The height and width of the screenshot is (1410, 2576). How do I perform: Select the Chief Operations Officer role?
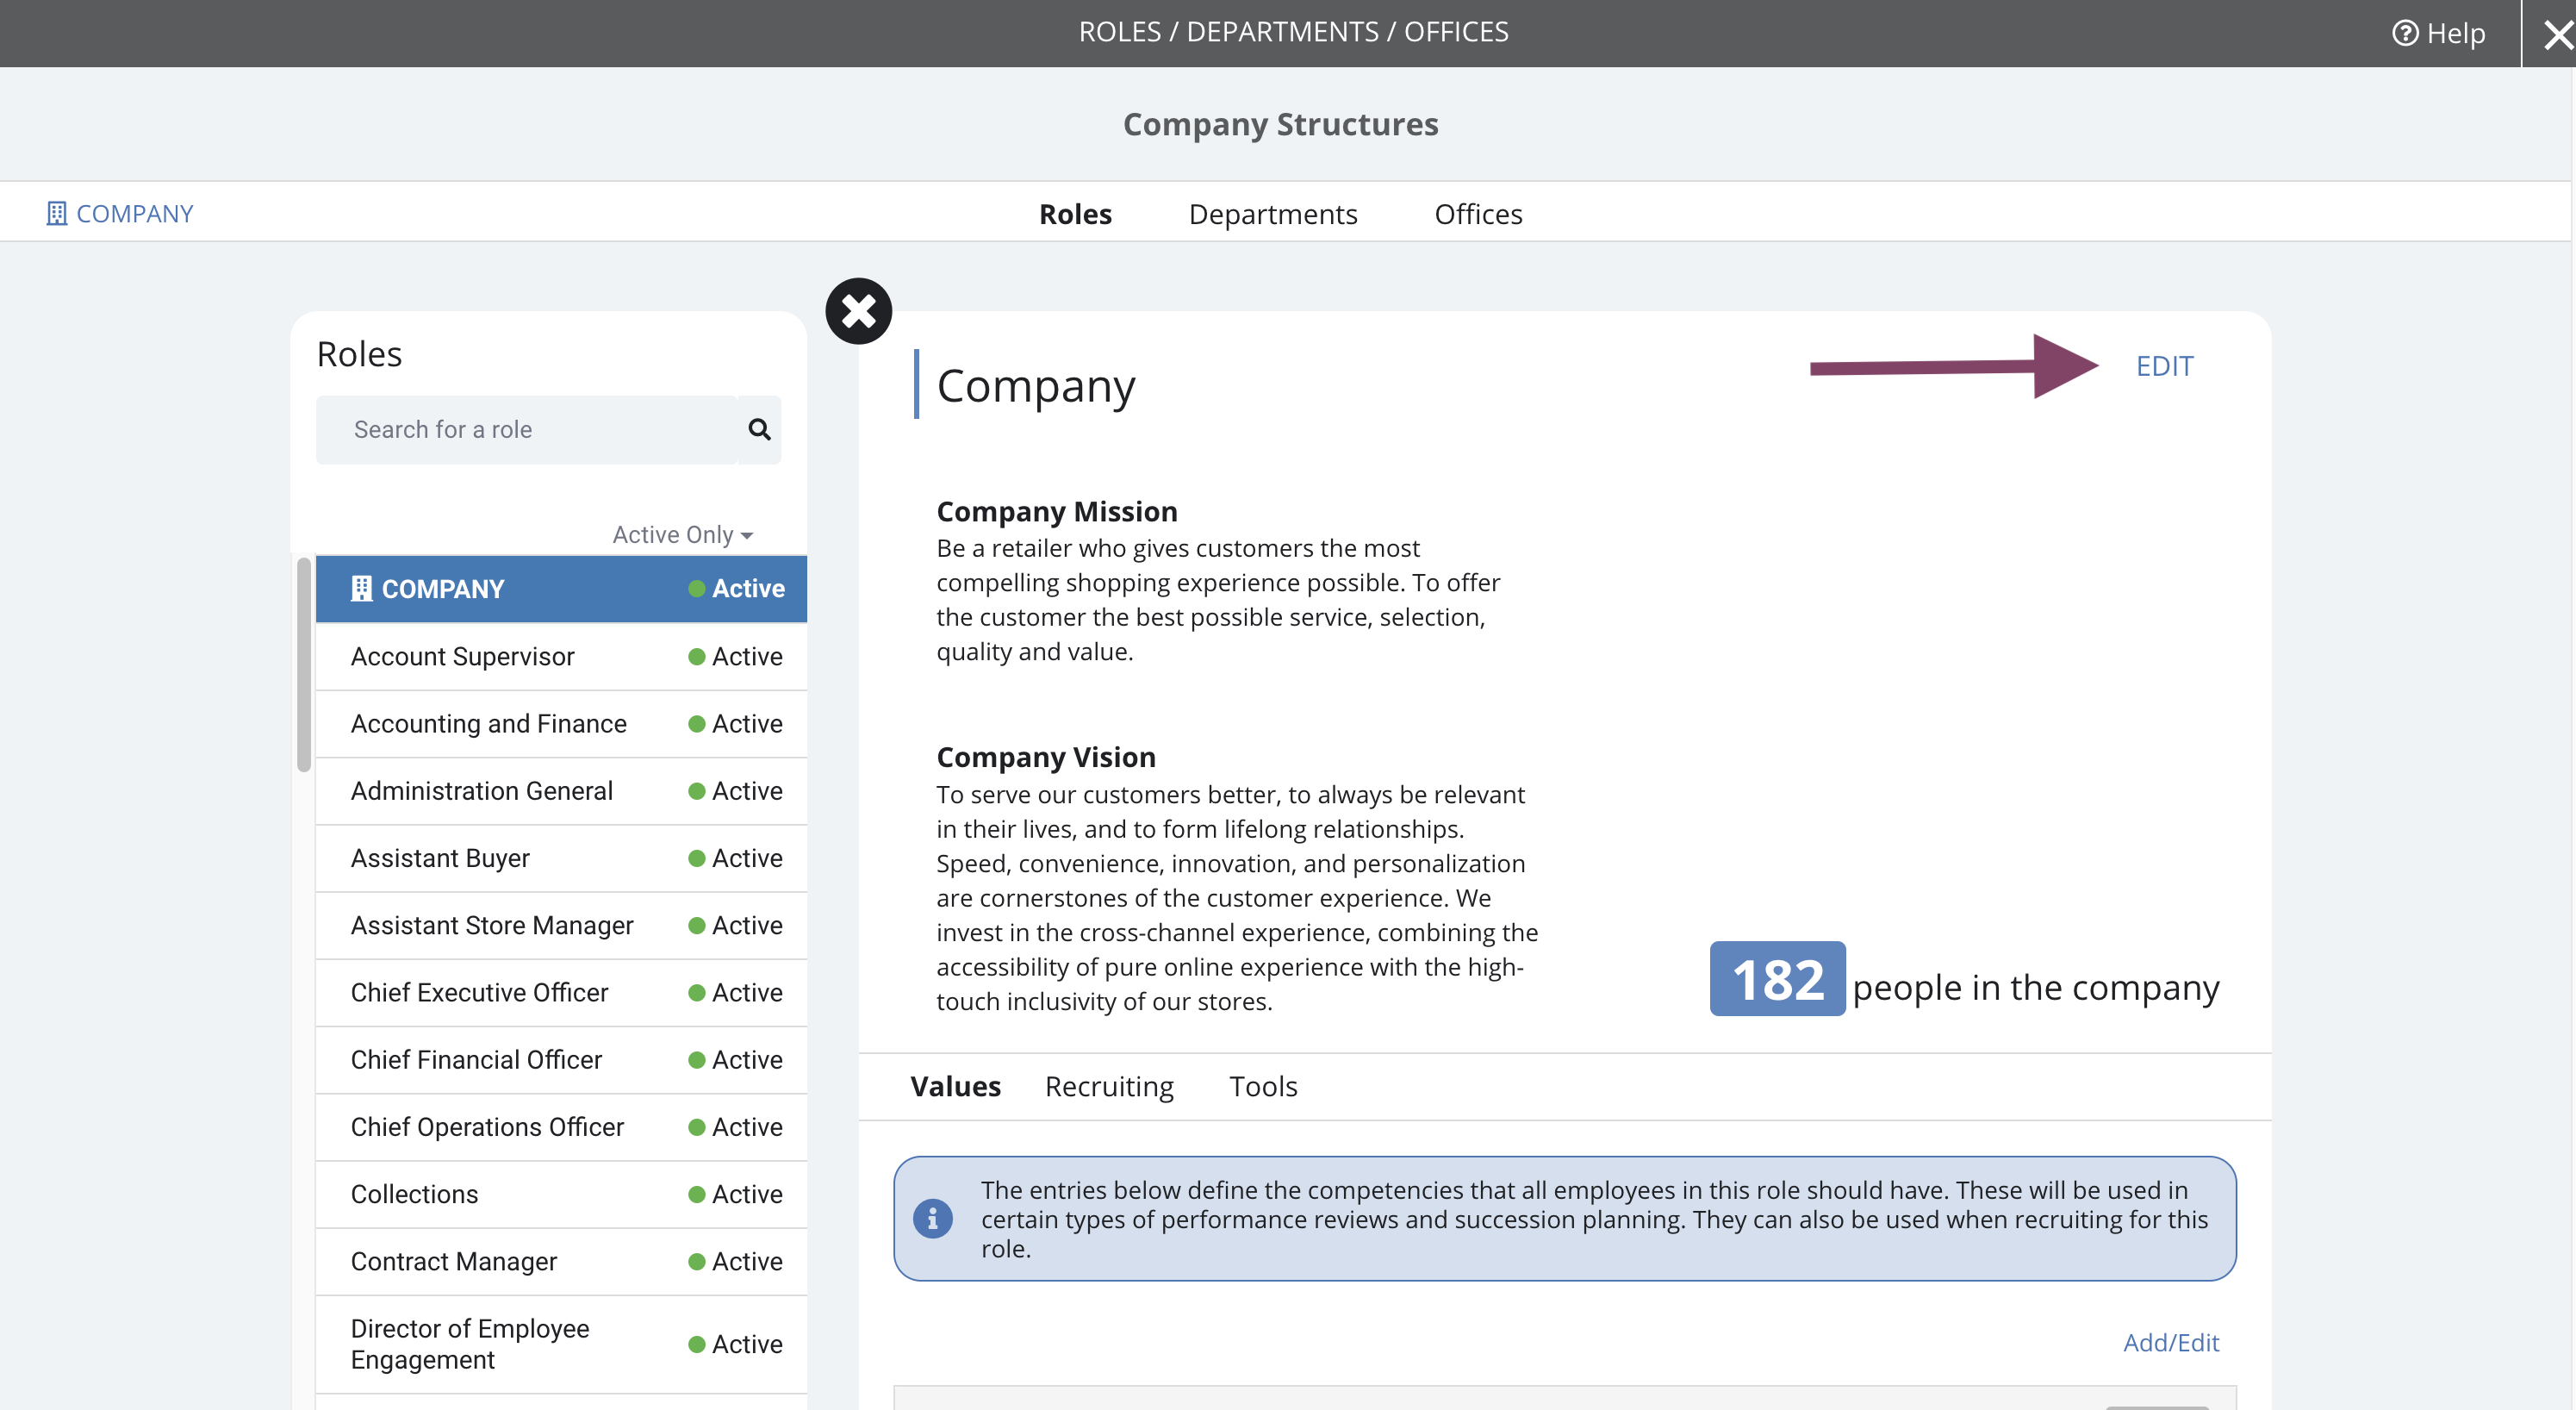[x=561, y=1126]
